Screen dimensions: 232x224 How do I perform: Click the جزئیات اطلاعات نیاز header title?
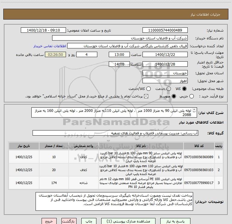pos(205,14)
